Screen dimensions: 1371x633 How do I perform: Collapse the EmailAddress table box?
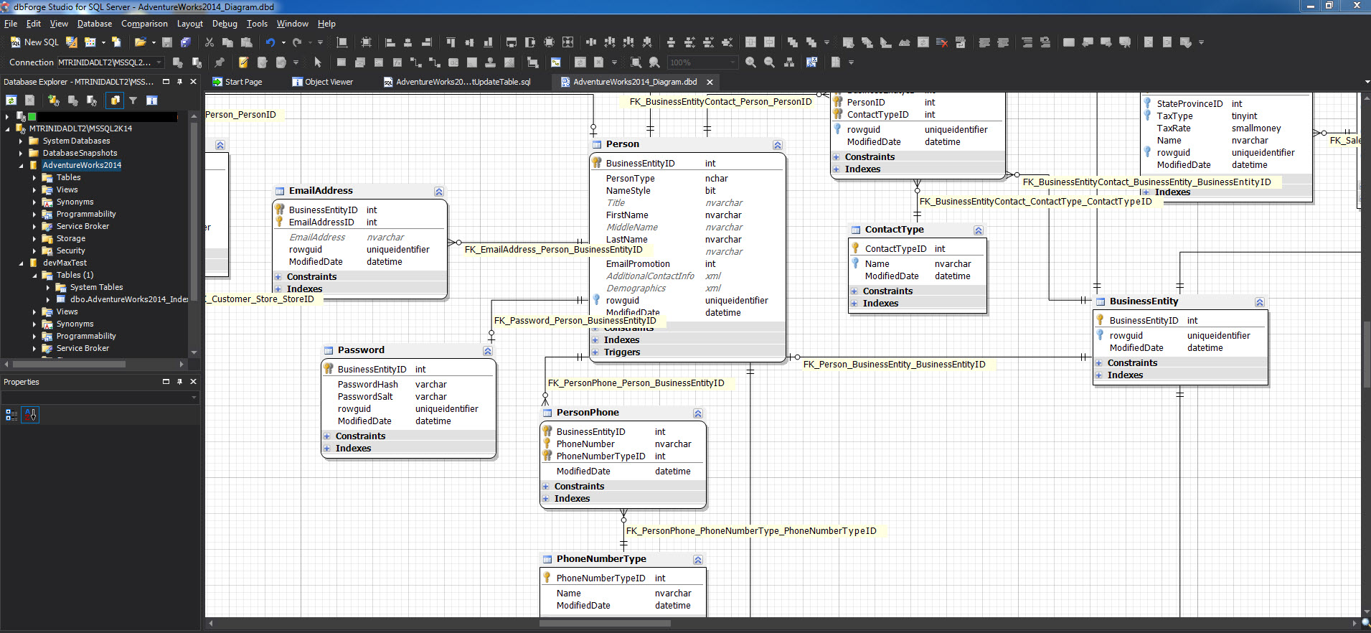click(x=439, y=192)
